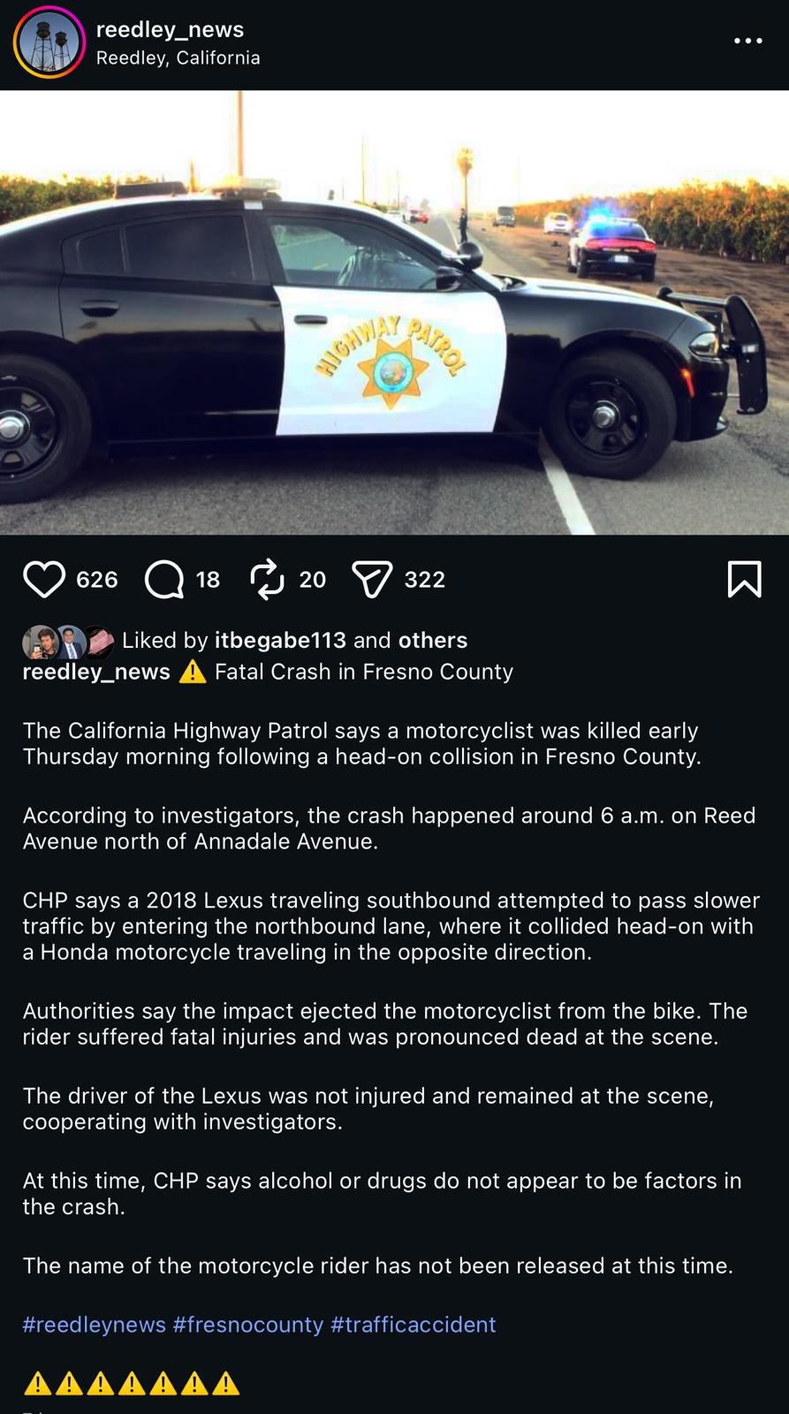Tap reedley_news username in the caption

click(96, 672)
